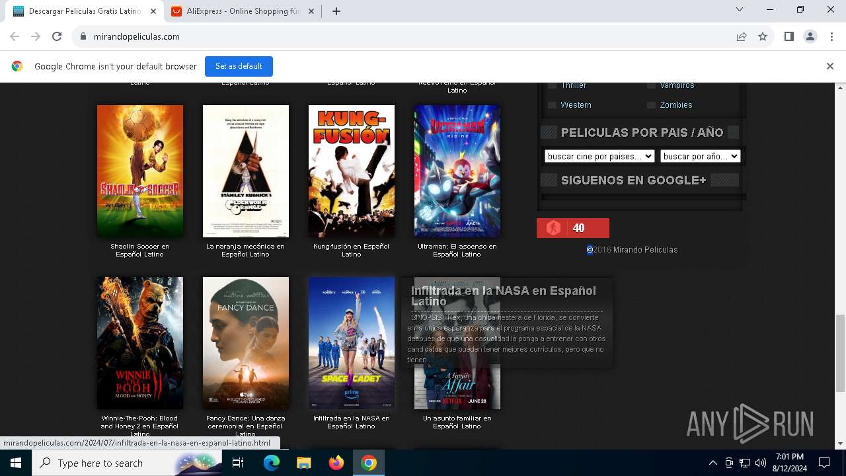Open the Winnie-The-Pooh Blood and Honey poster
The width and height of the screenshot is (846, 476).
140,343
